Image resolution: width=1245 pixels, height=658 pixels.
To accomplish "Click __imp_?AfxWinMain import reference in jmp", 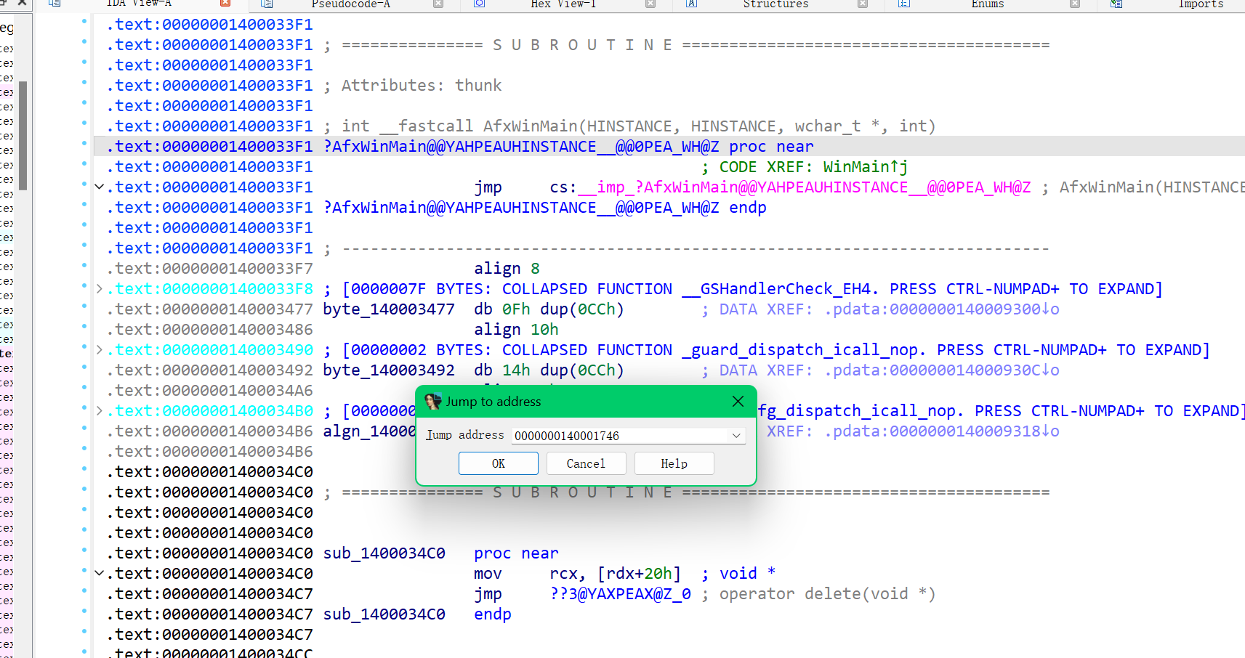I will pos(805,187).
